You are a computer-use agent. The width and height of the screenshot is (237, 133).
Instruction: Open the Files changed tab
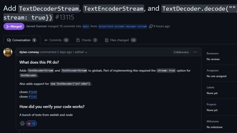click(120, 40)
